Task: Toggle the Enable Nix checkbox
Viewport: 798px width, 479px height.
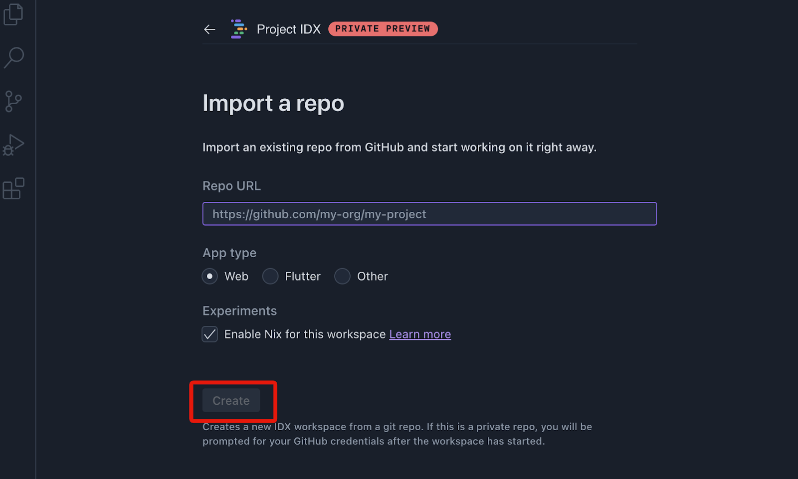Action: tap(210, 334)
